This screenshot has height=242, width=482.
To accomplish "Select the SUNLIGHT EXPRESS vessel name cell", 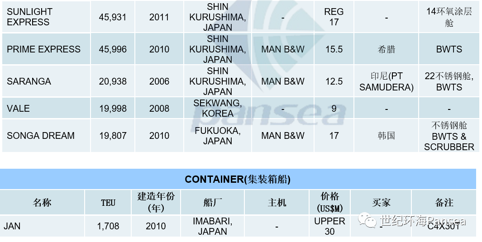I will pos(46,17).
